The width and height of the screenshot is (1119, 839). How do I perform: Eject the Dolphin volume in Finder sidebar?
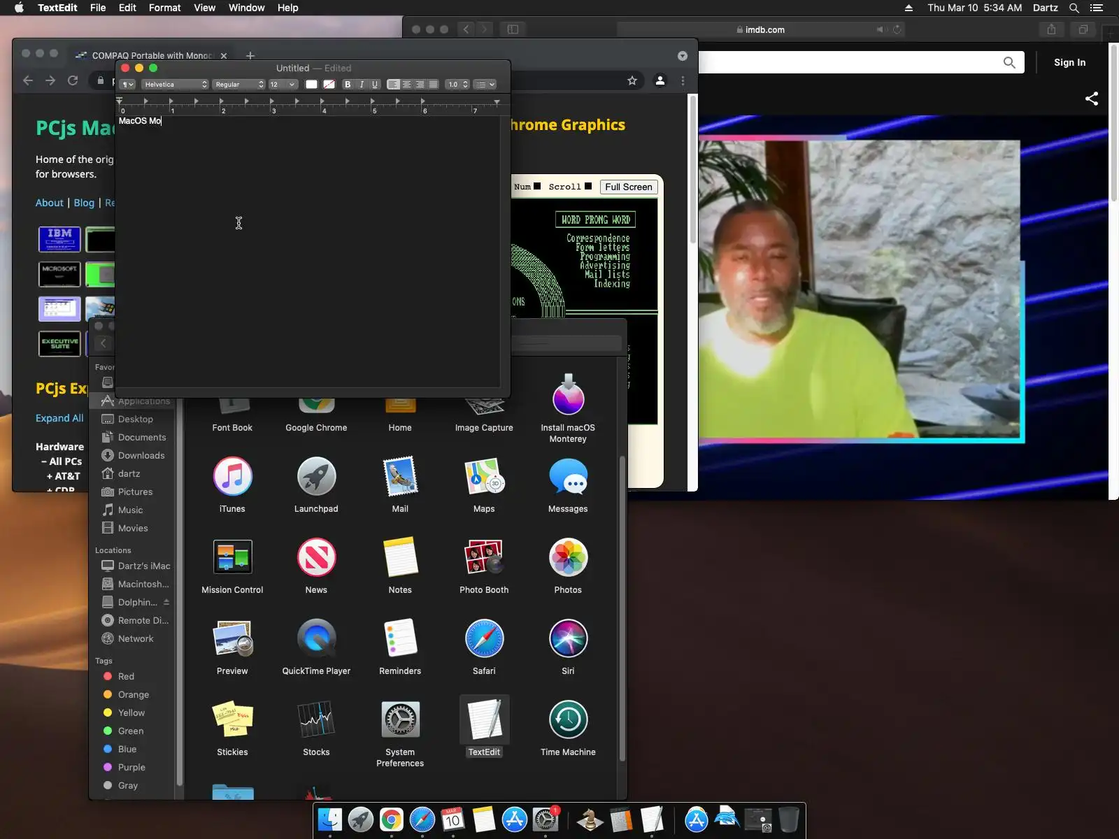coord(166,602)
